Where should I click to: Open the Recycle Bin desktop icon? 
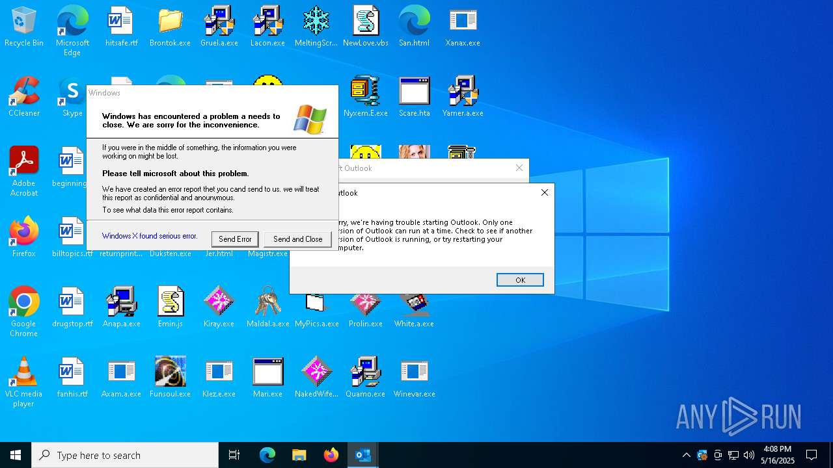click(24, 27)
